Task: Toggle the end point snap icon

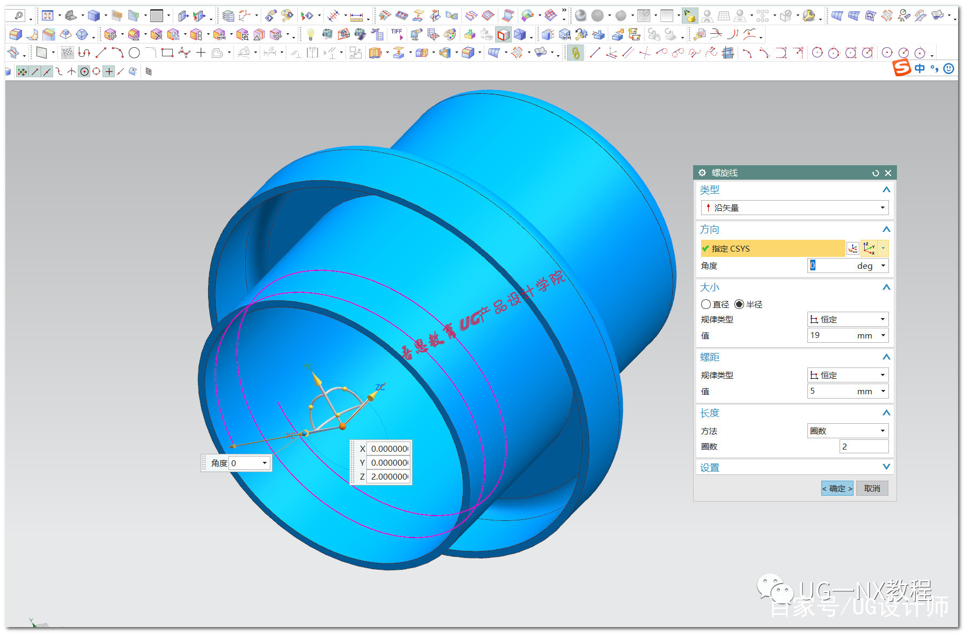Action: click(35, 71)
